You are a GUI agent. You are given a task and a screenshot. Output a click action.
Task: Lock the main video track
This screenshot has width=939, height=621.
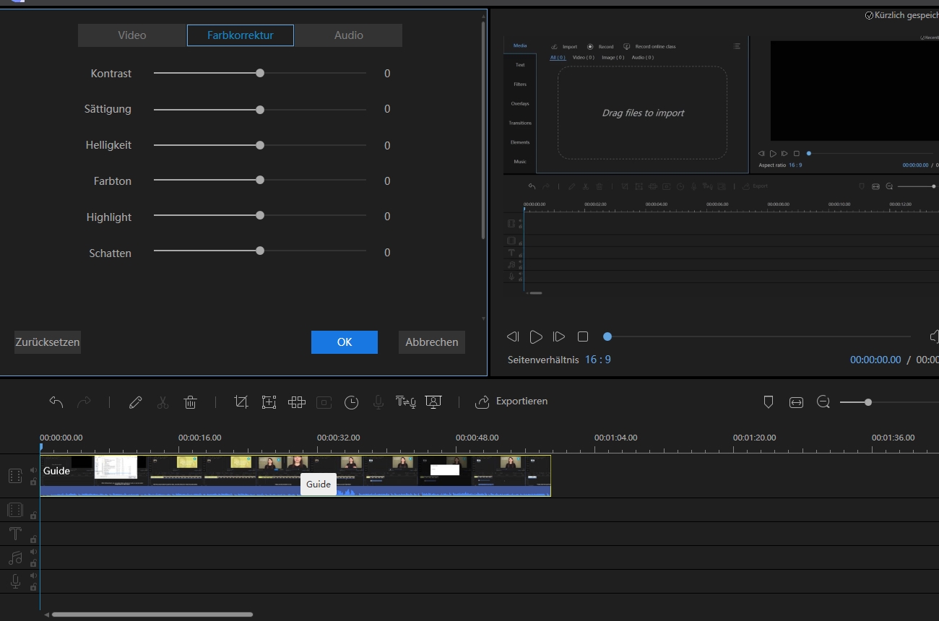pos(33,482)
